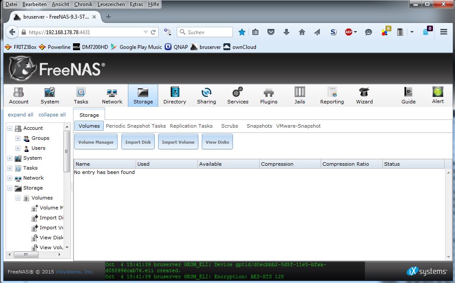Open the Firefox hamburger menu

443,32
